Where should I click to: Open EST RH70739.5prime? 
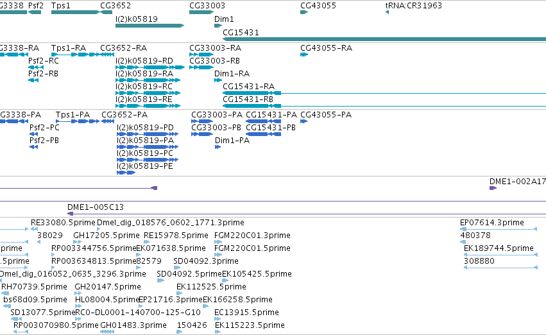tap(5, 293)
